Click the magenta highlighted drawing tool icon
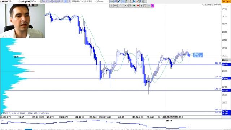This screenshot has height=130, width=231. [x=153, y=6]
